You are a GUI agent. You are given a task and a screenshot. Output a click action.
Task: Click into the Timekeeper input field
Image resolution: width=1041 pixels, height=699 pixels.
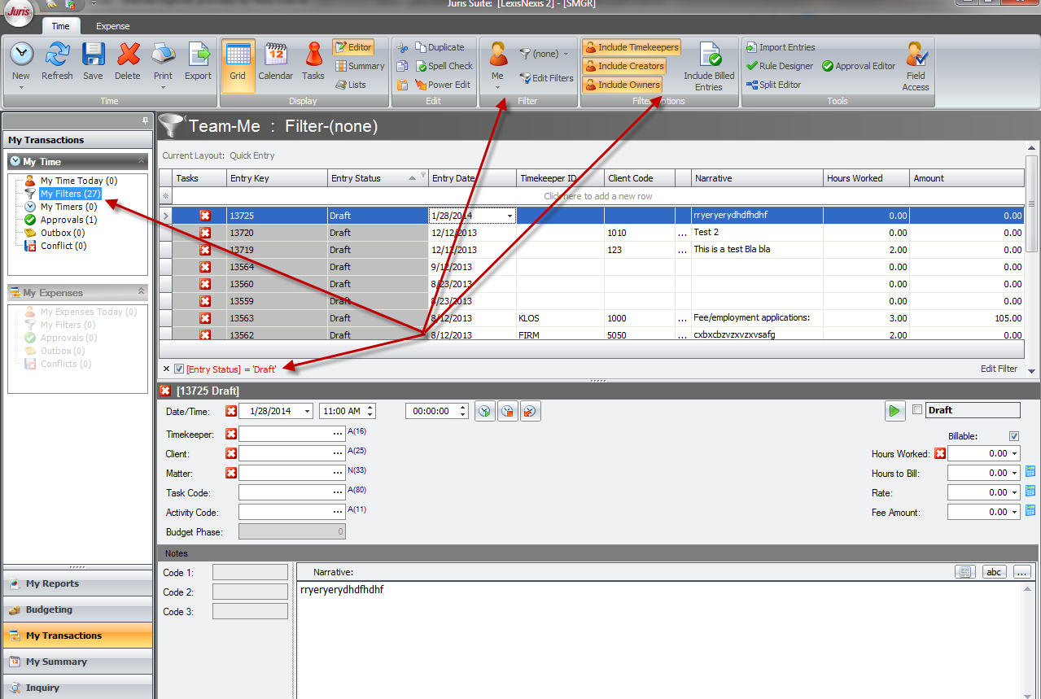coord(285,435)
